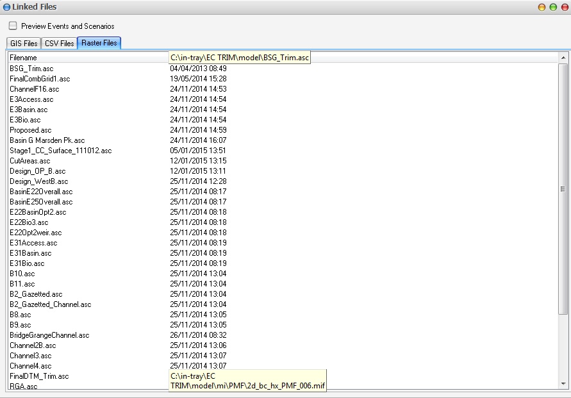
Task: Switch to the GIS Files tab
Action: pyautogui.click(x=24, y=44)
